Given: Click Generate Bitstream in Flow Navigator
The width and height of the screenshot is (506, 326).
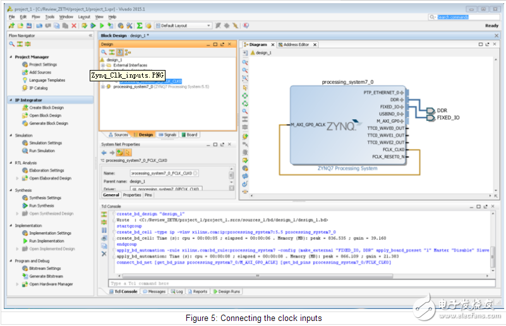Looking at the screenshot, I should coord(46,276).
